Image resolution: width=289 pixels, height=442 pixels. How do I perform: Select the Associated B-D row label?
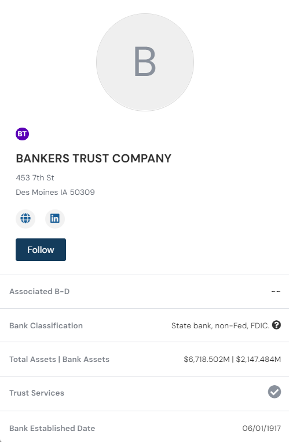pyautogui.click(x=39, y=291)
